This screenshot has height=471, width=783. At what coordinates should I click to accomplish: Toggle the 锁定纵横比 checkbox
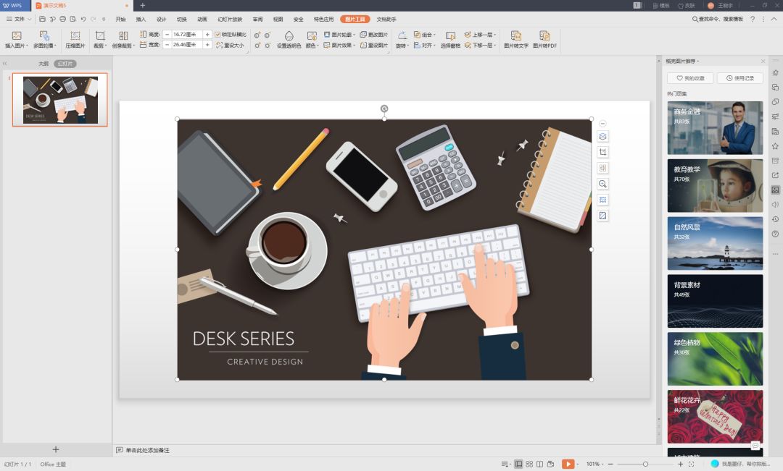click(x=217, y=34)
